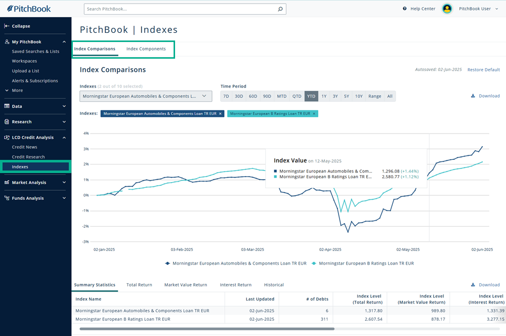The height and width of the screenshot is (336, 506).
Task: Click the Funds Analysis icon in sidebar
Action: (x=7, y=198)
